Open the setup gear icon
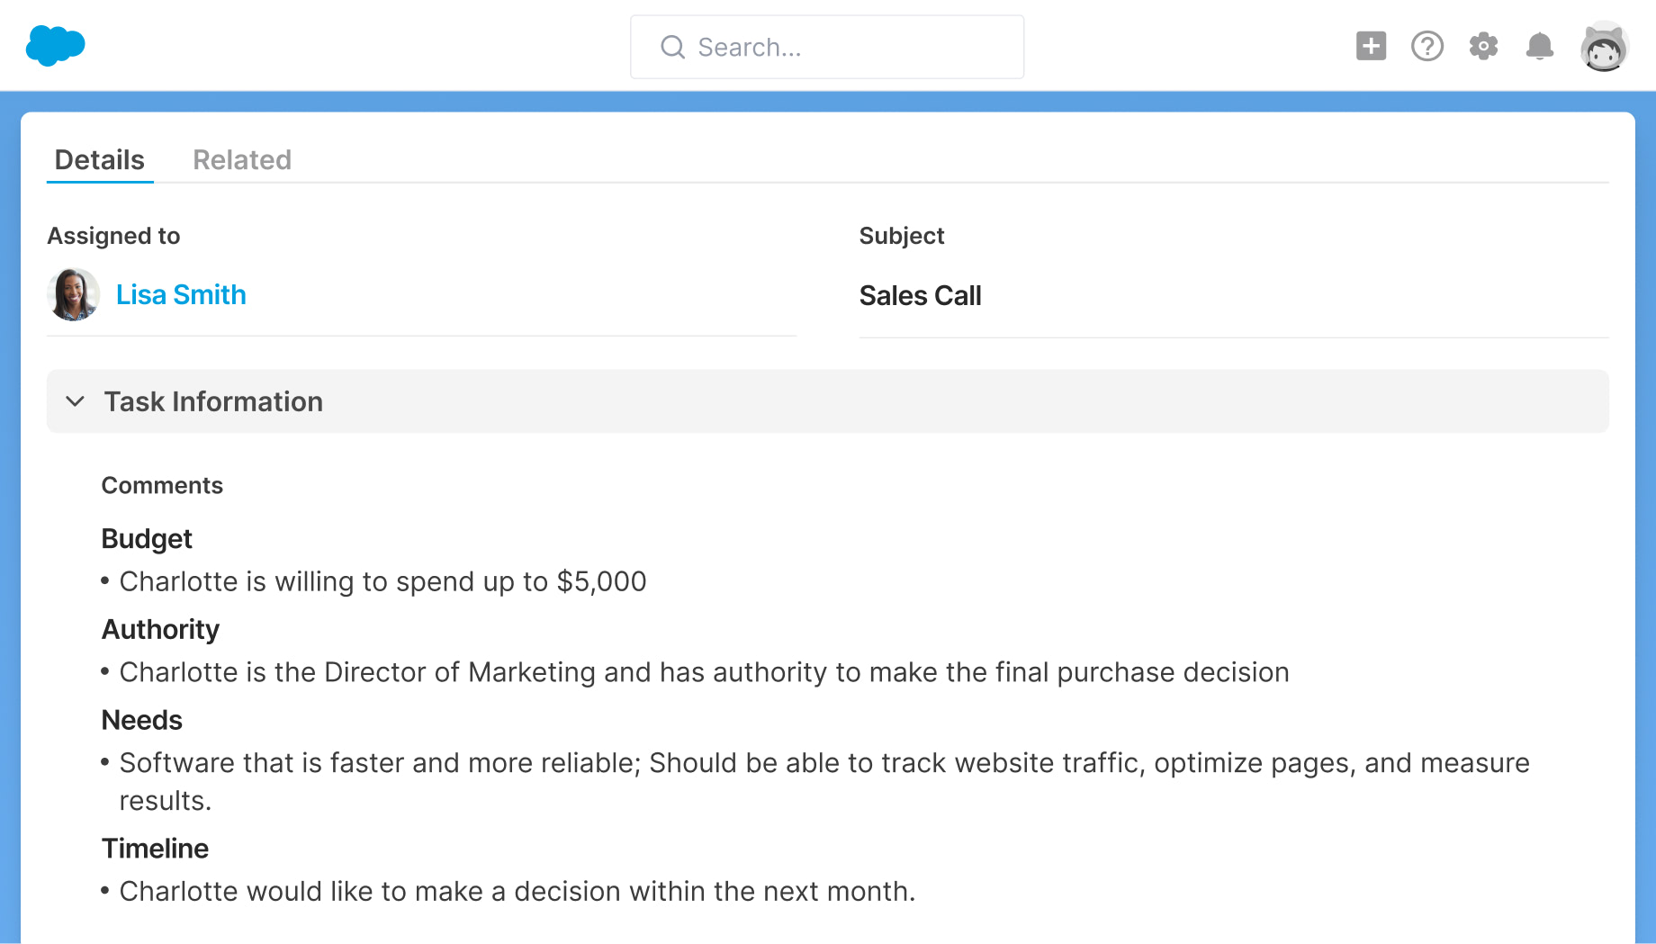This screenshot has width=1656, height=944. (x=1483, y=46)
